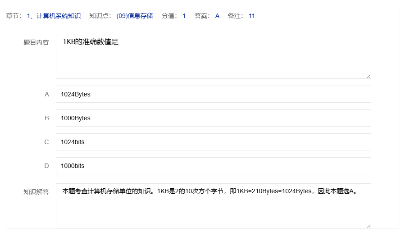405x241 pixels.
Task: Click the resize handle of explanation textarea
Action: 369,226
